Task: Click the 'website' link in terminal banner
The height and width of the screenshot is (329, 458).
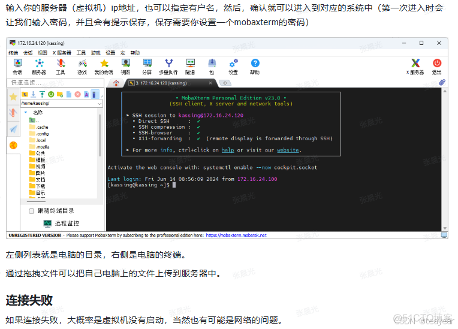Action: [x=288, y=150]
